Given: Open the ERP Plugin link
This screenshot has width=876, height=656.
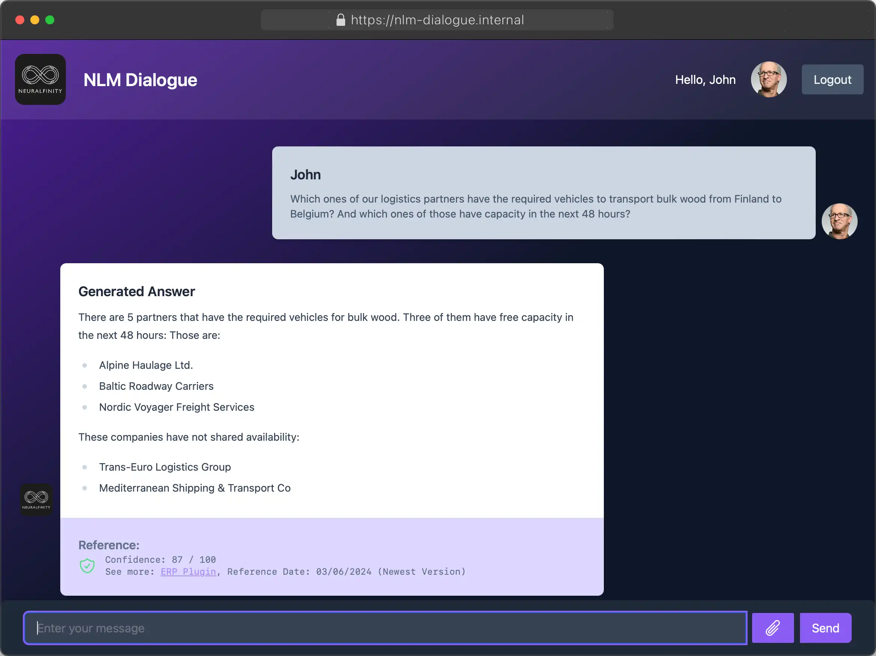Looking at the screenshot, I should 189,572.
